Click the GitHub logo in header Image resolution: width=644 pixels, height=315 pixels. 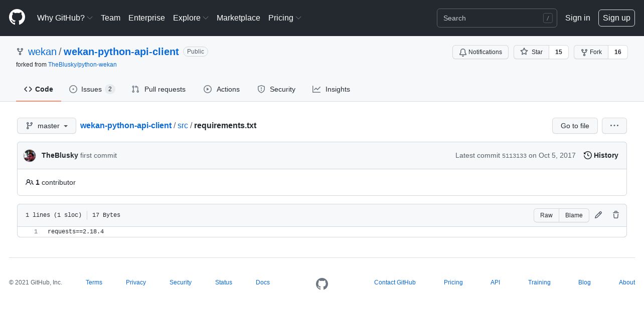click(17, 18)
